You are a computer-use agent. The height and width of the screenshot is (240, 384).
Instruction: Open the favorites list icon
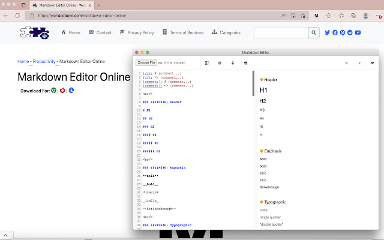tap(341, 16)
